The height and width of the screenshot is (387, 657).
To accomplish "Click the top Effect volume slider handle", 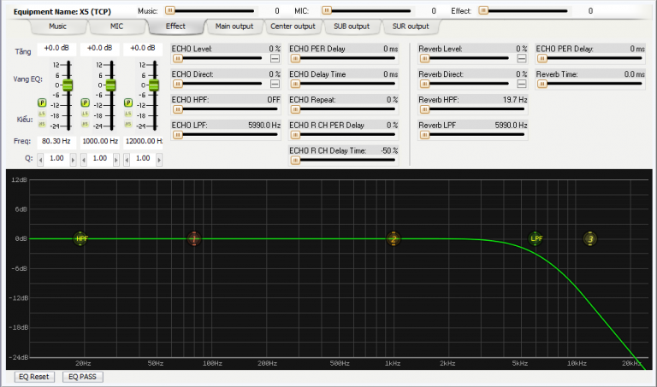I will point(483,10).
